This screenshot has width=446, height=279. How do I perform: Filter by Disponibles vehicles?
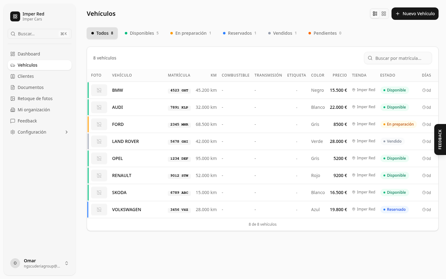point(142,33)
